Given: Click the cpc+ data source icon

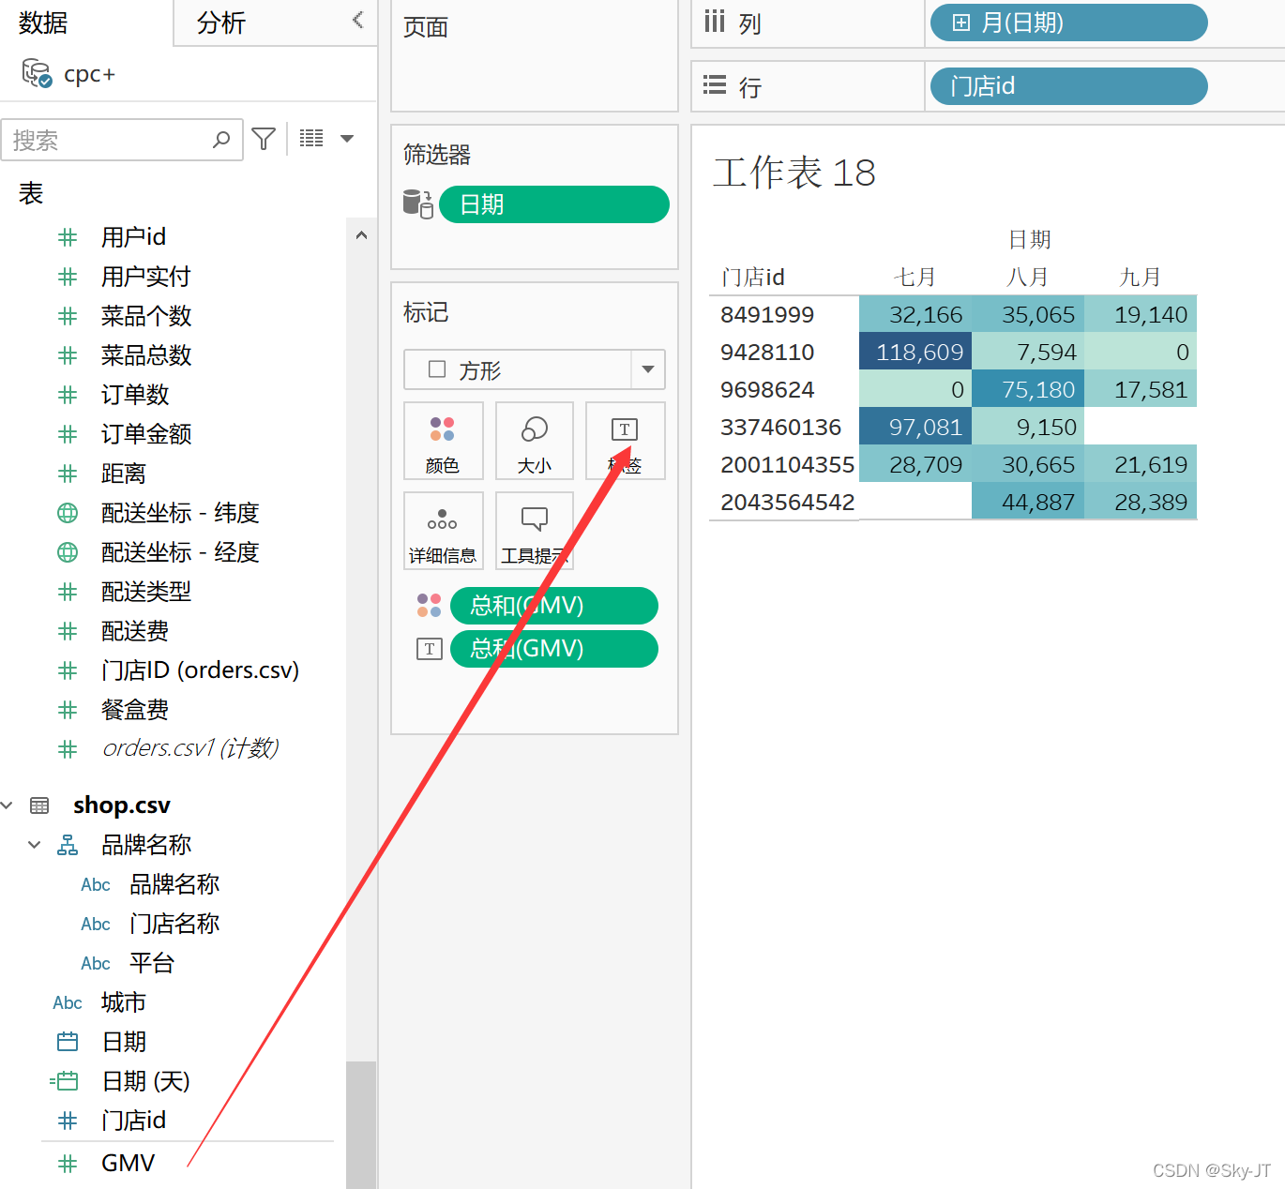Looking at the screenshot, I should click(x=37, y=73).
